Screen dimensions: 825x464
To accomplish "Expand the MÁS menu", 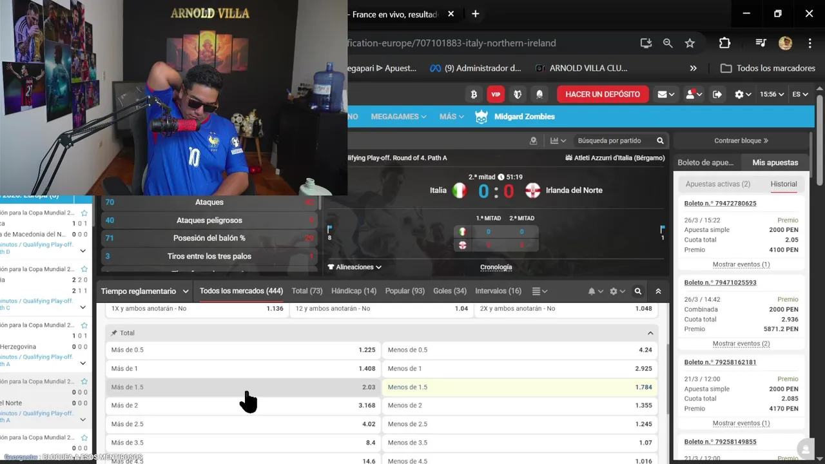I will click(452, 117).
